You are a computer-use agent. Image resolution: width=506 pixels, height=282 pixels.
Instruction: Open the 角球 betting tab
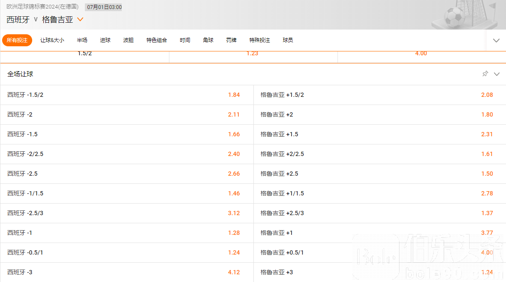tap(208, 40)
